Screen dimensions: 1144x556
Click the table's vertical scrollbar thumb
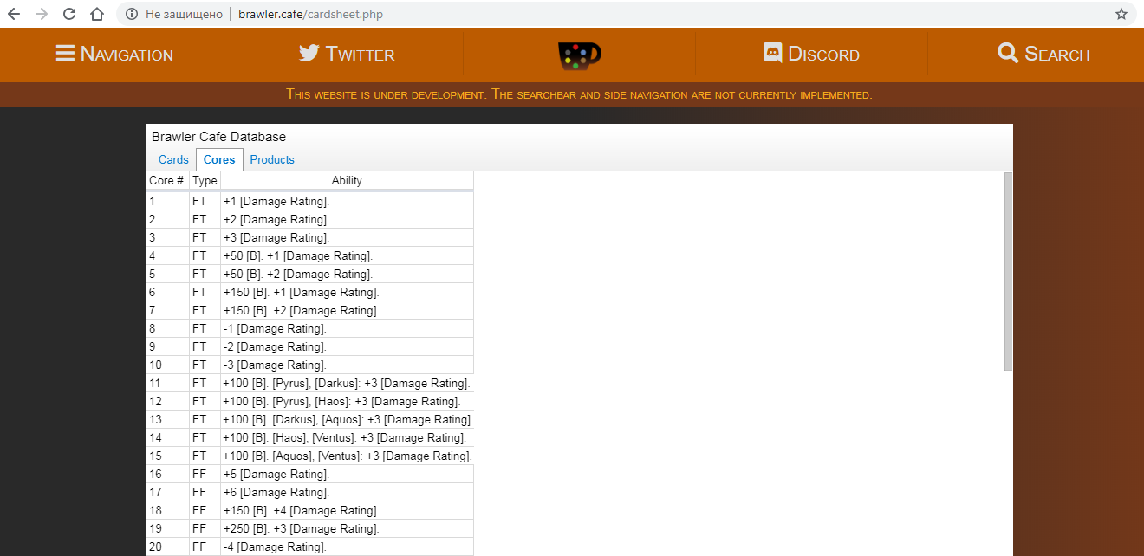(x=1008, y=271)
